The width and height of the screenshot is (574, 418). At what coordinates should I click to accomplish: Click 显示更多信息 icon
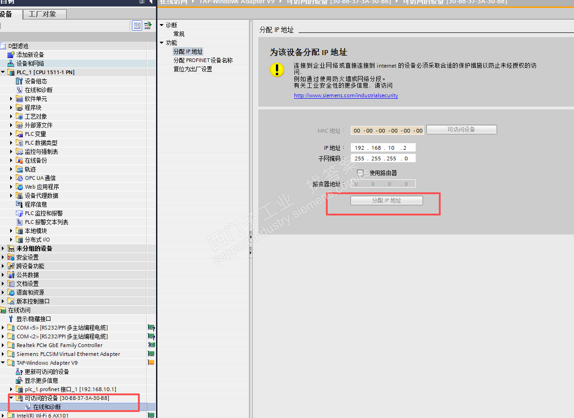click(x=19, y=380)
